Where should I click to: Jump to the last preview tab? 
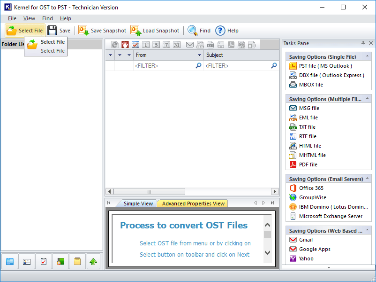tap(272, 203)
